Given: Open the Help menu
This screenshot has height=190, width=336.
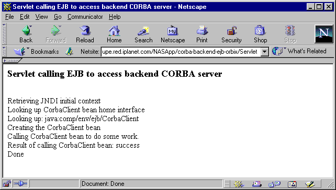Looking at the screenshot, I should pos(115,17).
